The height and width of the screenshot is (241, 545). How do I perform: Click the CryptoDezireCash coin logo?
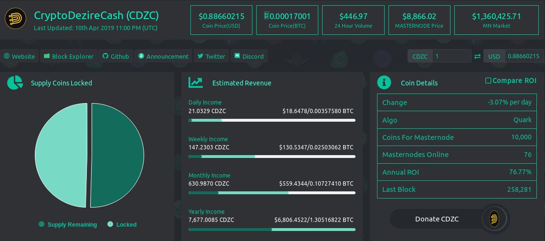point(15,19)
